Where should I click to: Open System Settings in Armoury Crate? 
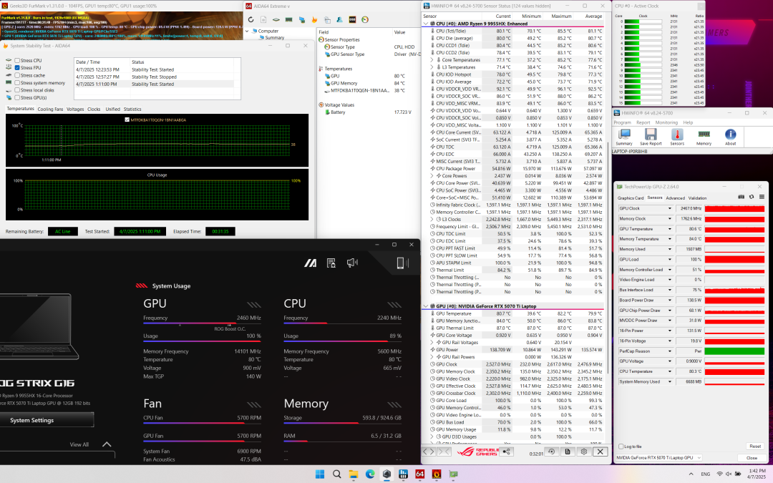click(47, 421)
